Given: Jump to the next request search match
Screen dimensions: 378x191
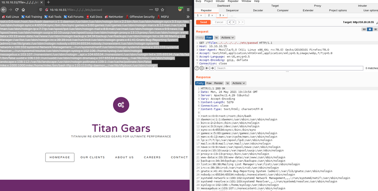Looking at the screenshot, I should [212, 68].
